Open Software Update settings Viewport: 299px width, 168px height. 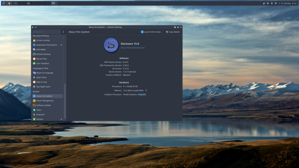coord(47,105)
